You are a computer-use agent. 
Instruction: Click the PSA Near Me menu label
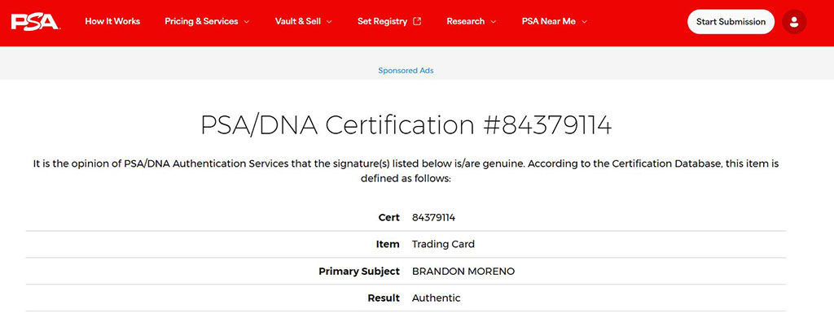(x=548, y=22)
